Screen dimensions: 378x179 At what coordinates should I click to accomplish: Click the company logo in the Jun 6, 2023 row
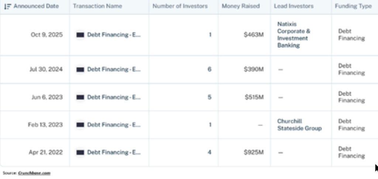[80, 97]
